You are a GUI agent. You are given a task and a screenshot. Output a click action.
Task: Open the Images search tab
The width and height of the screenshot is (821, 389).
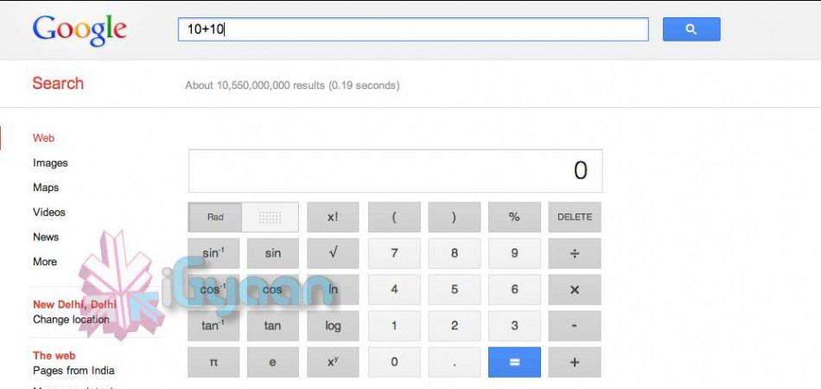tap(50, 163)
